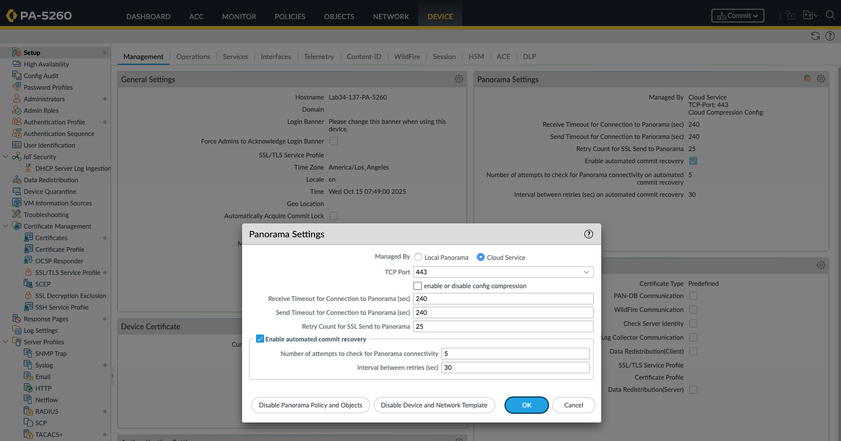The image size is (841, 441).
Task: Select the Config Audit icon
Action: 17,76
